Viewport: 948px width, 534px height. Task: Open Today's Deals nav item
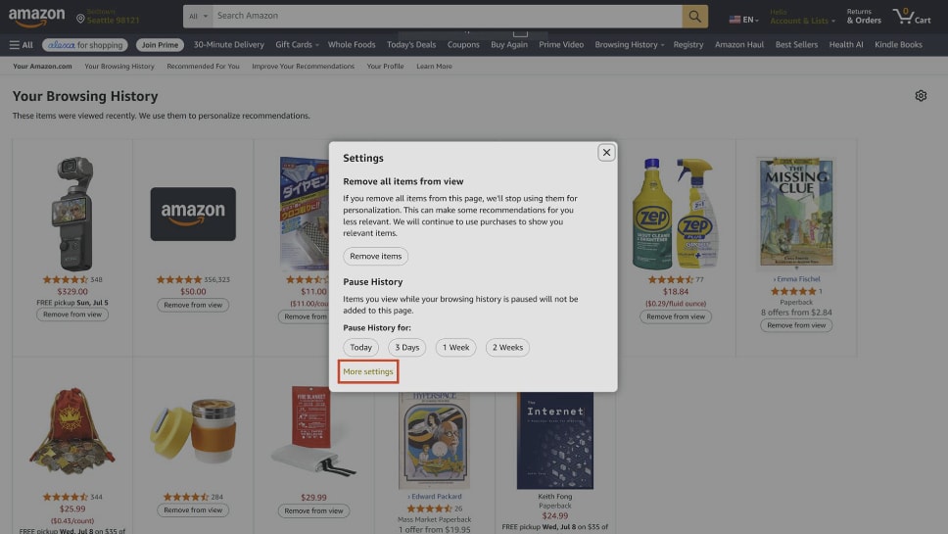[411, 45]
